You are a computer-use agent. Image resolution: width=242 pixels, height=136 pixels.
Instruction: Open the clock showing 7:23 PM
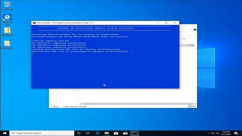(x=226, y=133)
